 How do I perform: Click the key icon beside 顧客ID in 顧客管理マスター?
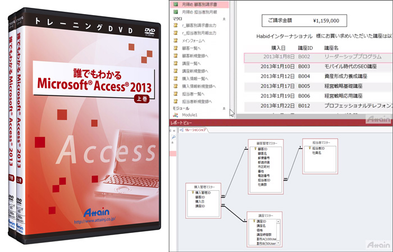coord(255,149)
